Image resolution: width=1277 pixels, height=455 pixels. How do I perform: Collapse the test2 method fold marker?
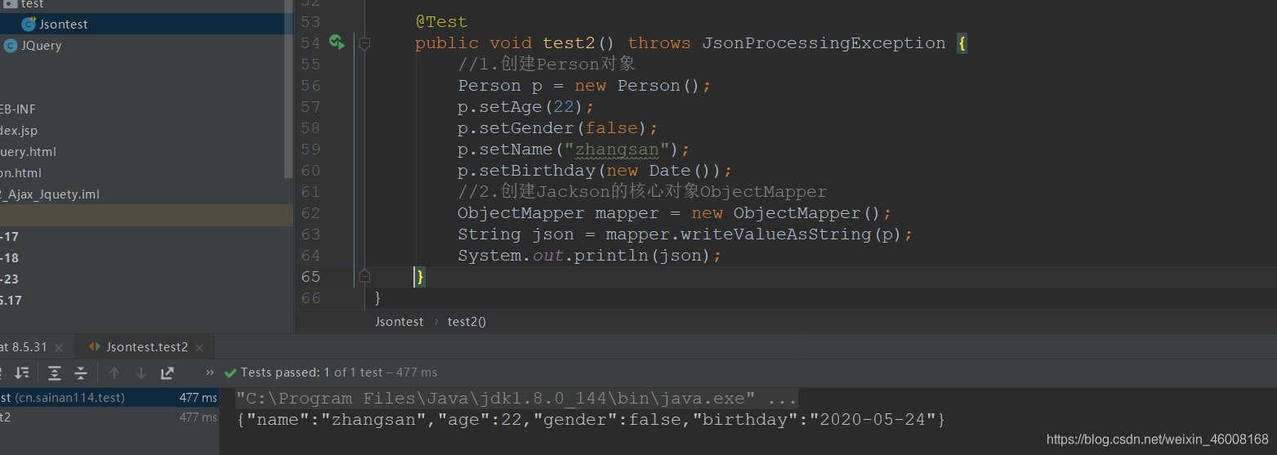364,43
